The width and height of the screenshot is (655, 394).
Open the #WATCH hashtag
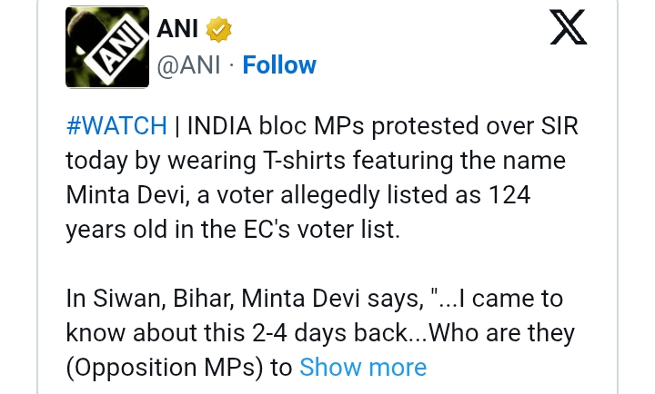(116, 126)
